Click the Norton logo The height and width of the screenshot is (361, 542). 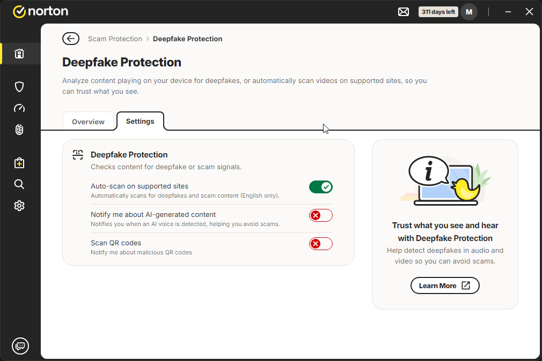[x=40, y=11]
